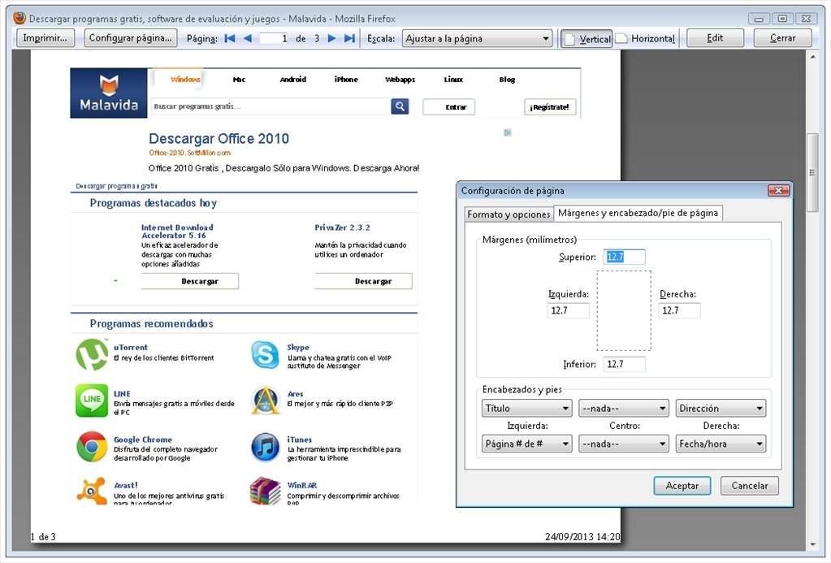Screen dimensions: 831x563
Task: Open center footer dropdown showing --nada--
Action: coord(624,444)
